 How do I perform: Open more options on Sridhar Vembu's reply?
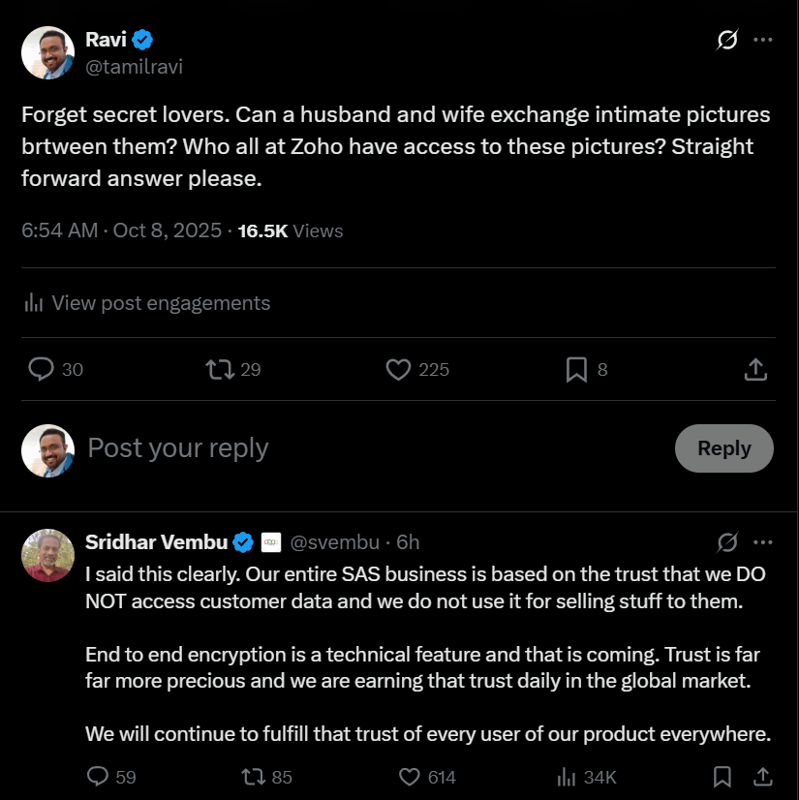click(x=763, y=541)
